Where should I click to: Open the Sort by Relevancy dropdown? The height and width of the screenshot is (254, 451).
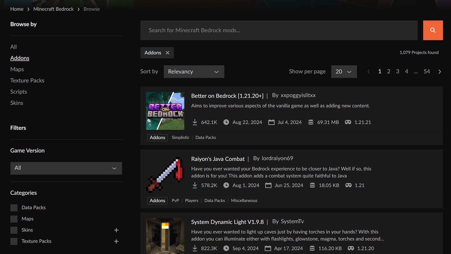[x=194, y=71]
